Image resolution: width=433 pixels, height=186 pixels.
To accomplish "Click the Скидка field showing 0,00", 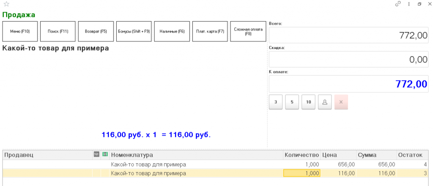I will tap(349, 59).
